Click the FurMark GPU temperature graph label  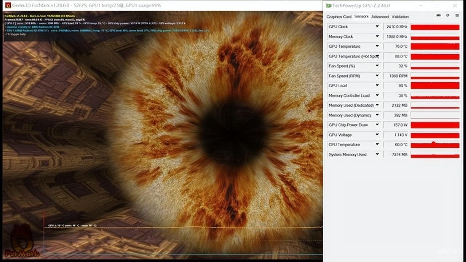[x=72, y=226]
